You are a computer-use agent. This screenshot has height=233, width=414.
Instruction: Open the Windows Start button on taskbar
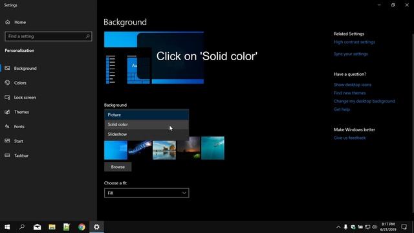click(7, 227)
